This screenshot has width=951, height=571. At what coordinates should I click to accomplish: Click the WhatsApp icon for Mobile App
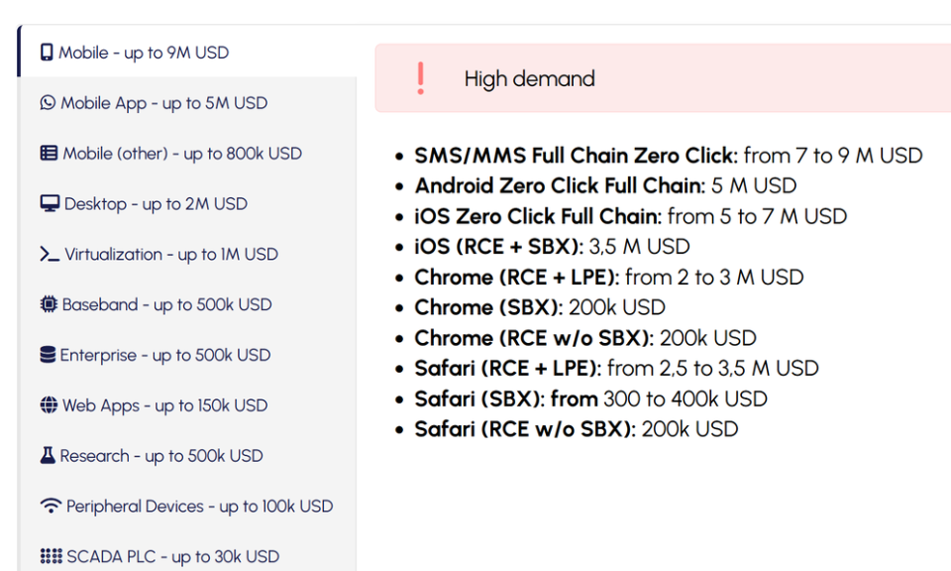(48, 103)
